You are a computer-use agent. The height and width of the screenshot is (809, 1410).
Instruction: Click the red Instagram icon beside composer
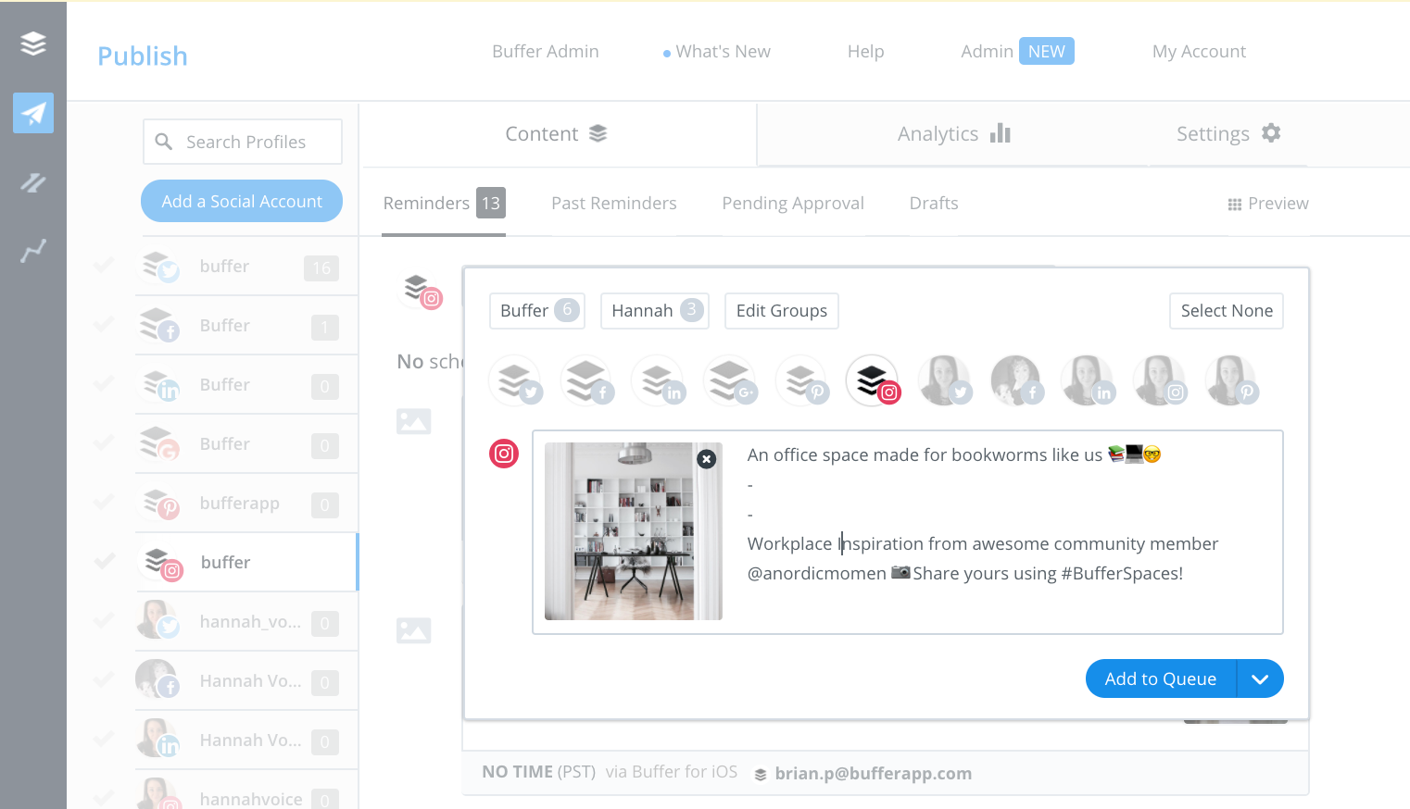(x=504, y=454)
